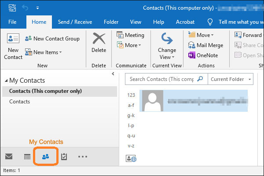264x176 pixels.
Task: Select the Contacts folder
Action: (x=20, y=102)
